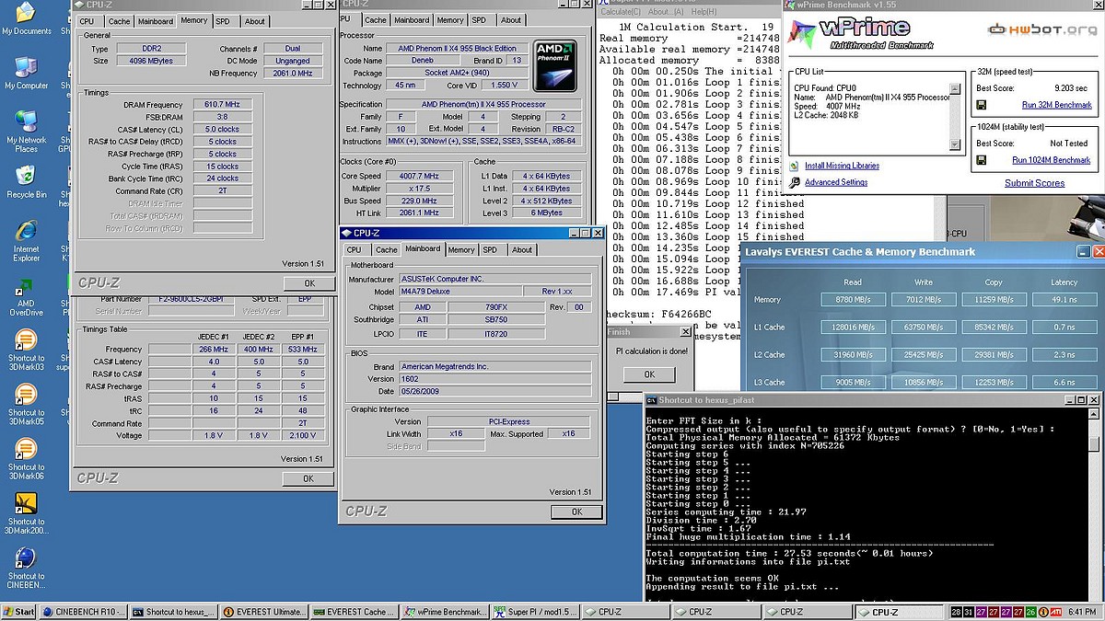Open the Windows Start menu

[18, 612]
